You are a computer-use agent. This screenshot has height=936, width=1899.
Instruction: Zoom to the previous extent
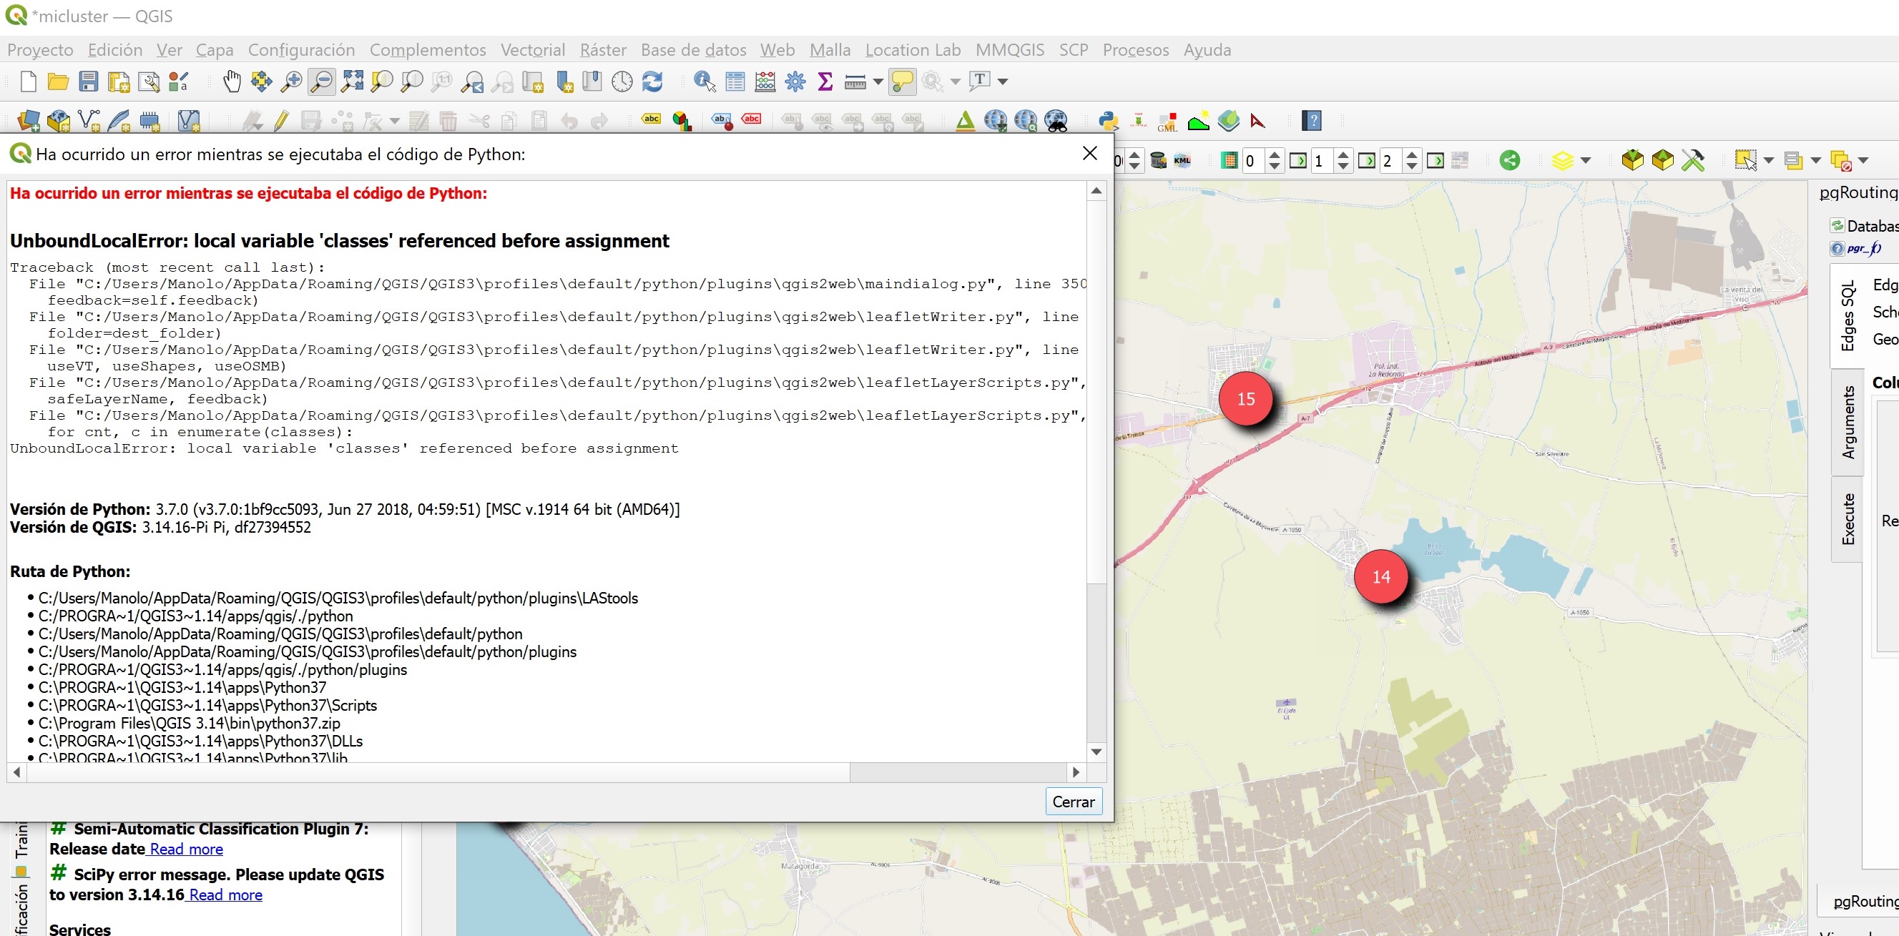(x=473, y=81)
